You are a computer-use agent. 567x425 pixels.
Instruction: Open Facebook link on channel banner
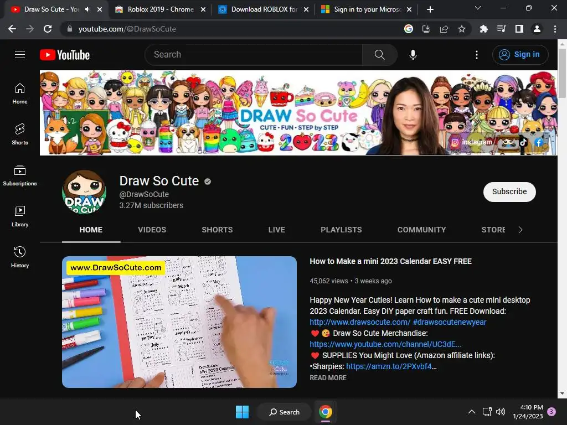[x=539, y=142]
